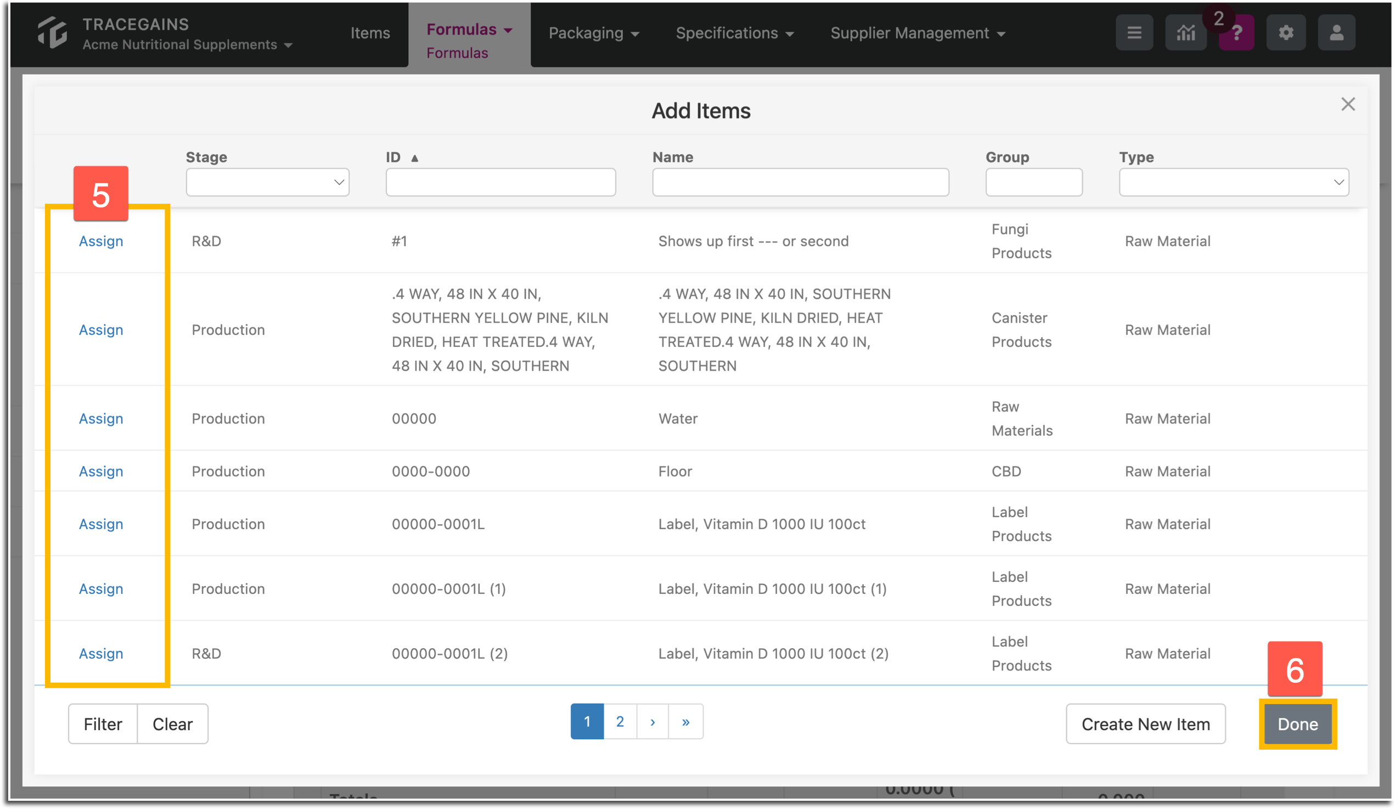Viewport: 1394px width, 809px height.
Task: Open the analytics chart icon
Action: pos(1185,33)
